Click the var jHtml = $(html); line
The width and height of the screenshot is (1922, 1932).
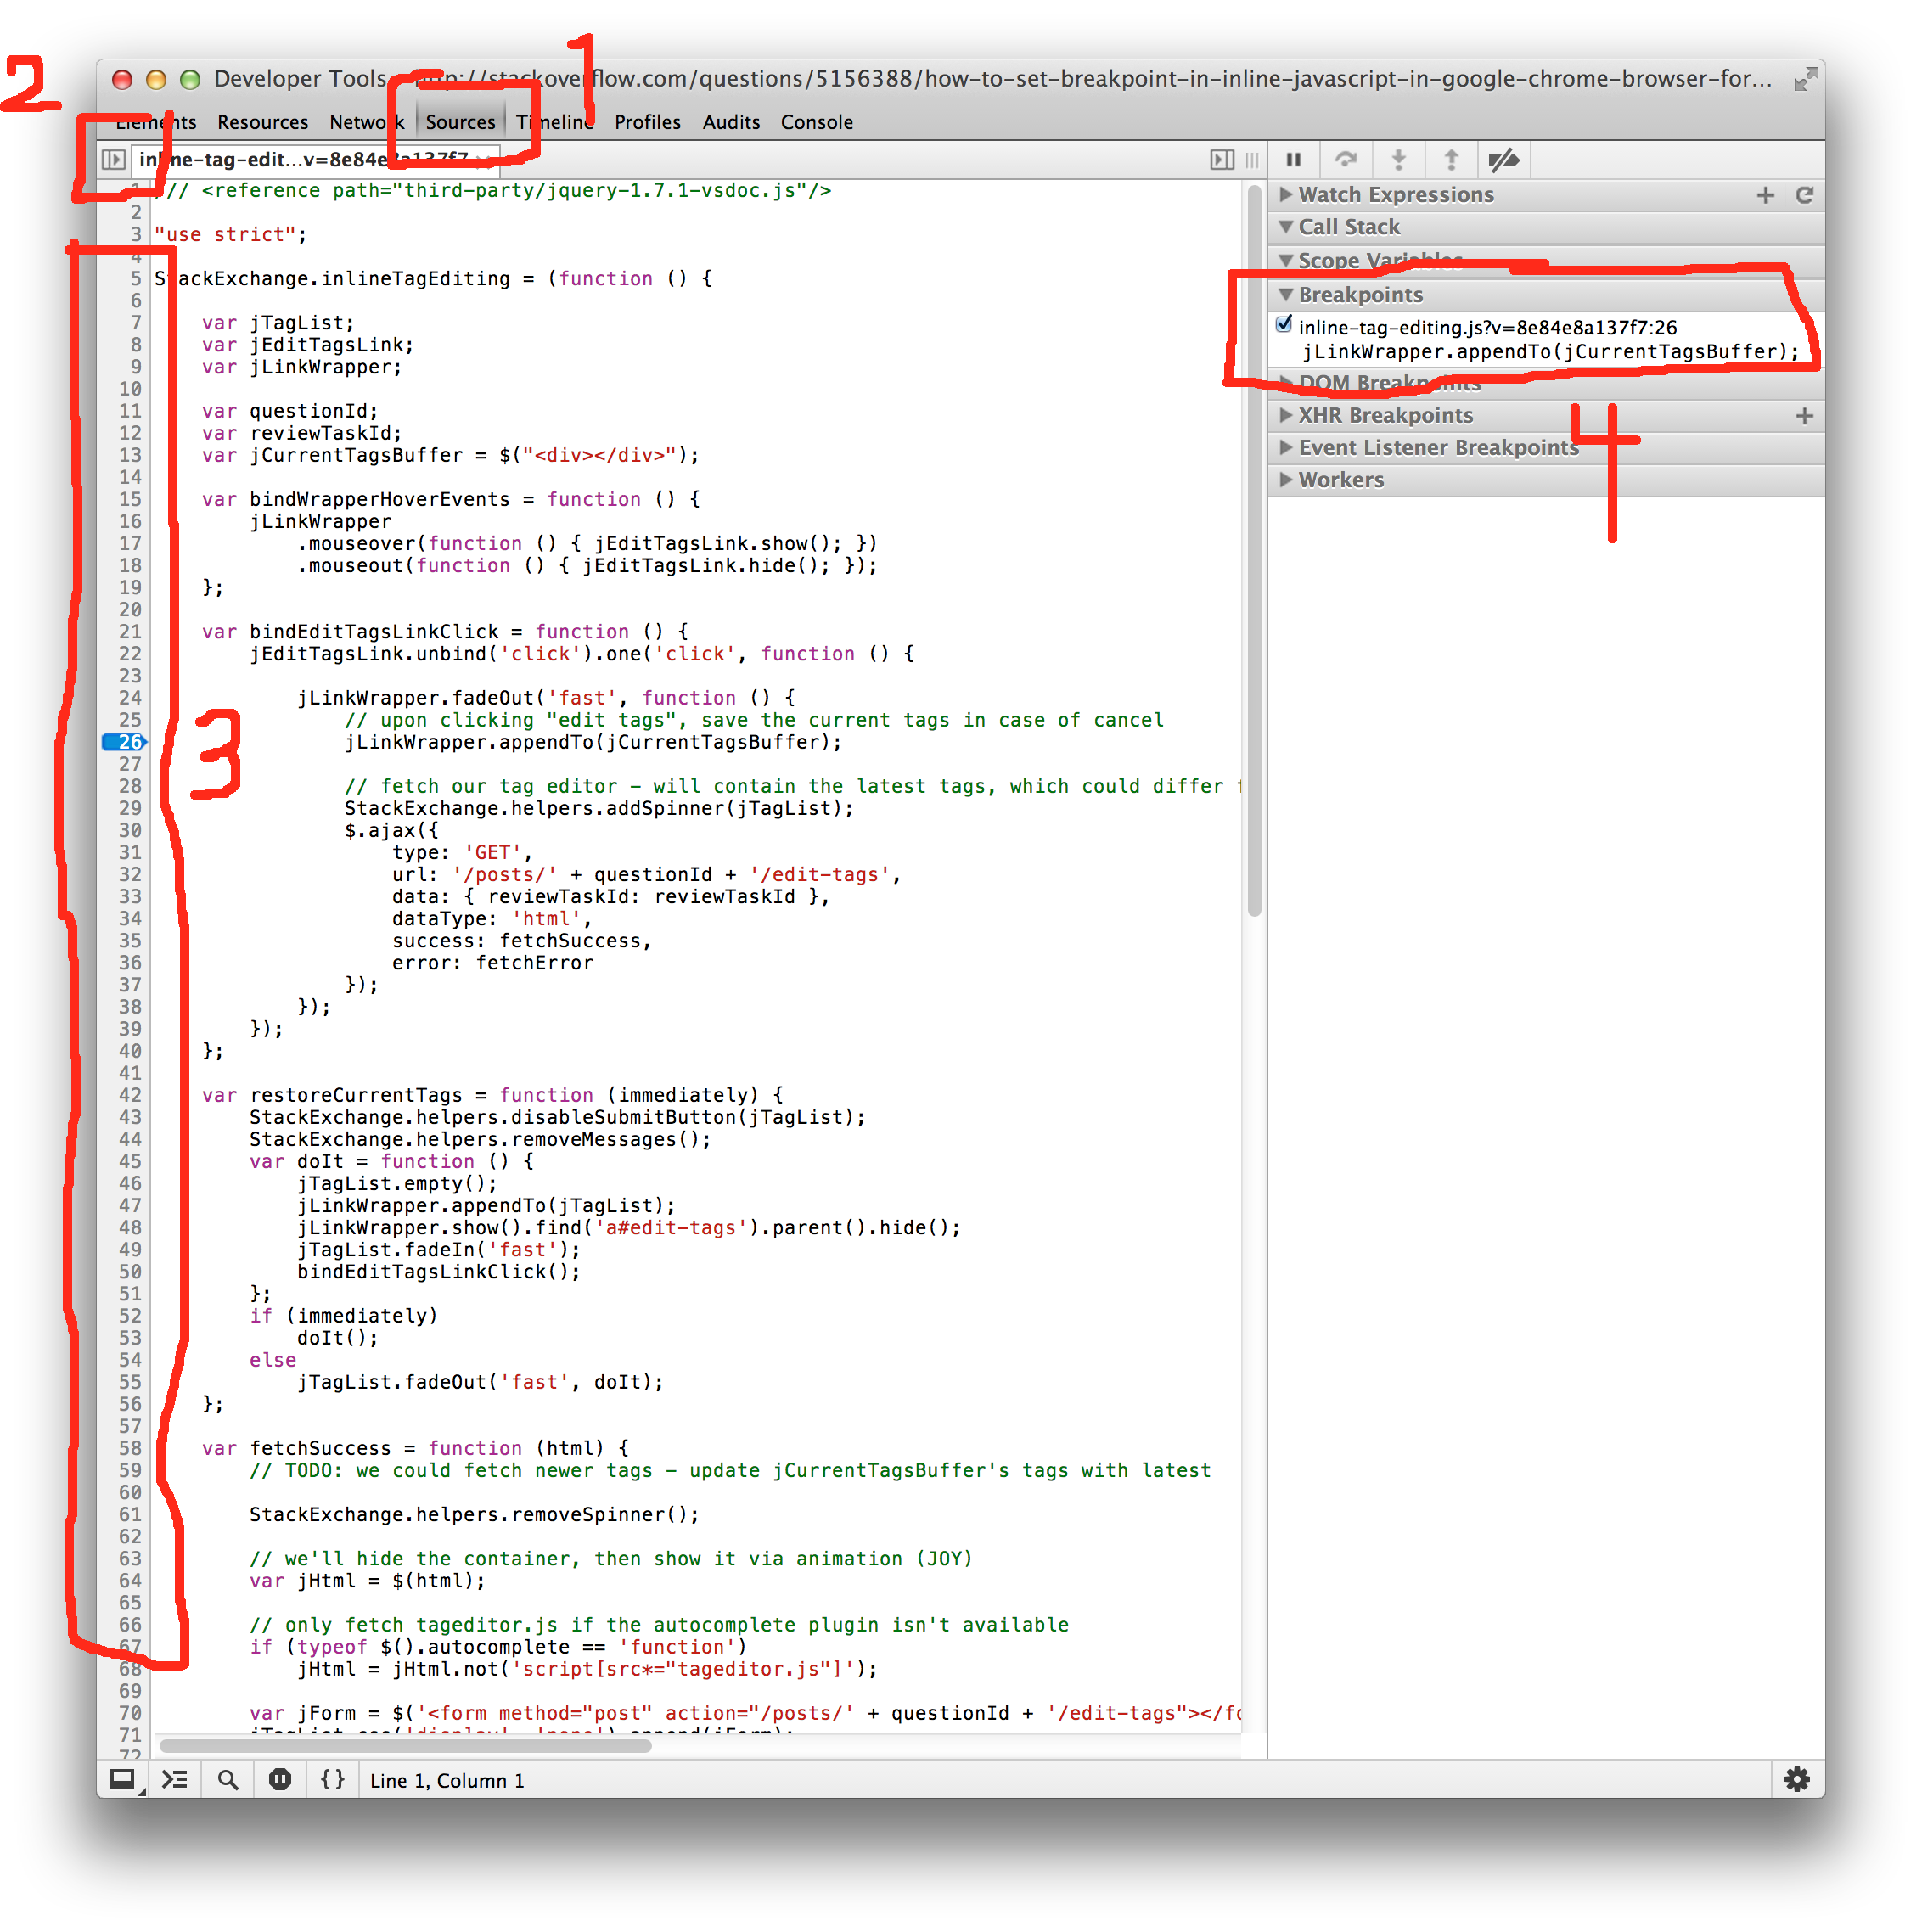[x=368, y=1582]
